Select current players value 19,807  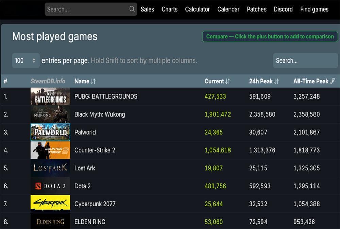pyautogui.click(x=214, y=168)
